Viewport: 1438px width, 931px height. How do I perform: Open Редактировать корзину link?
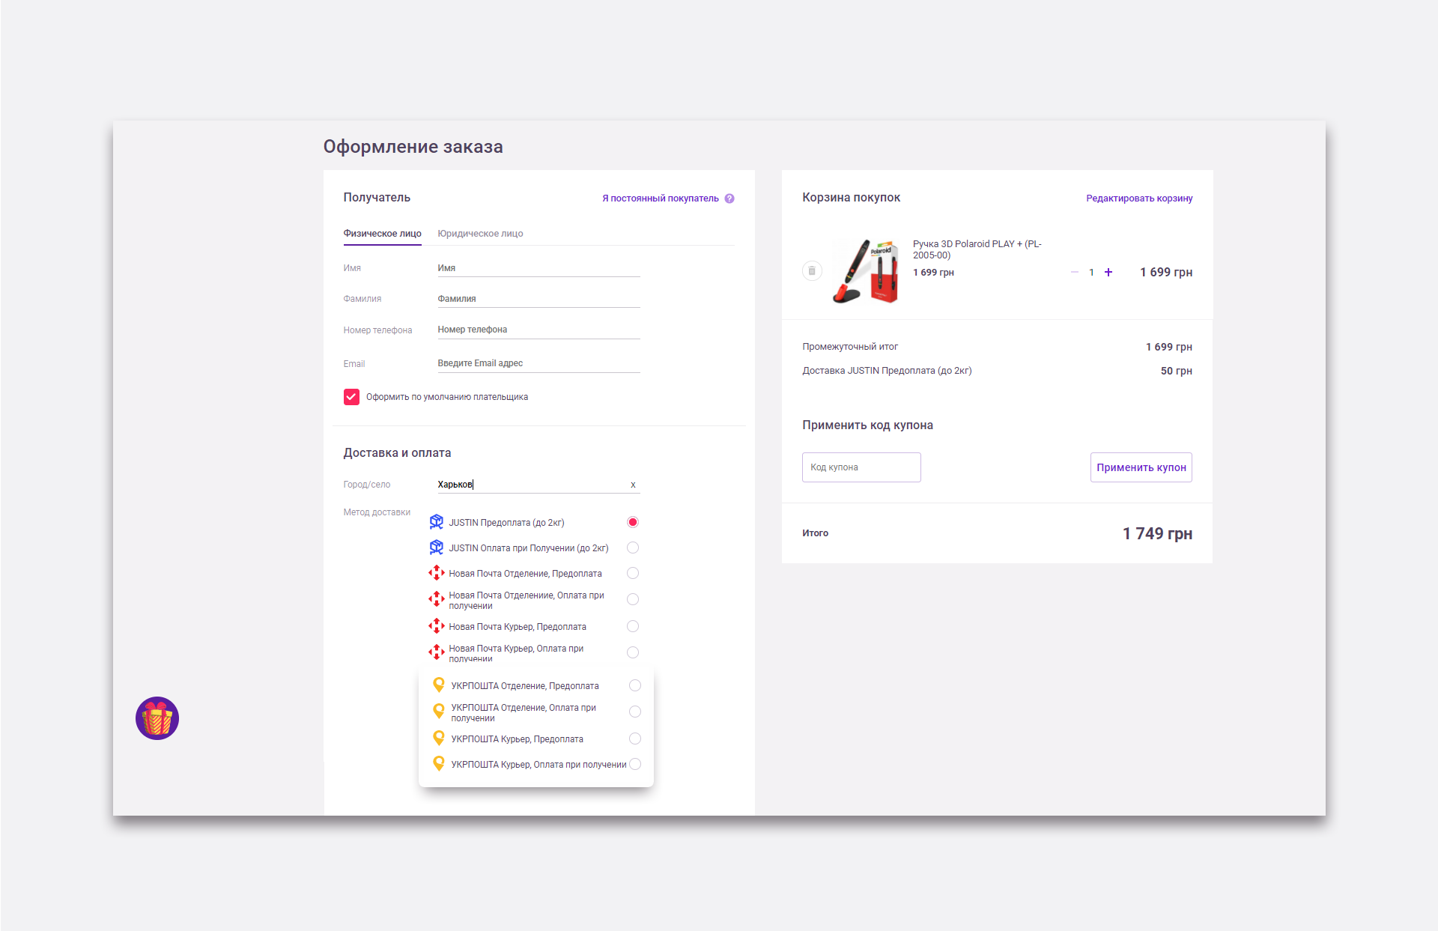pyautogui.click(x=1139, y=198)
